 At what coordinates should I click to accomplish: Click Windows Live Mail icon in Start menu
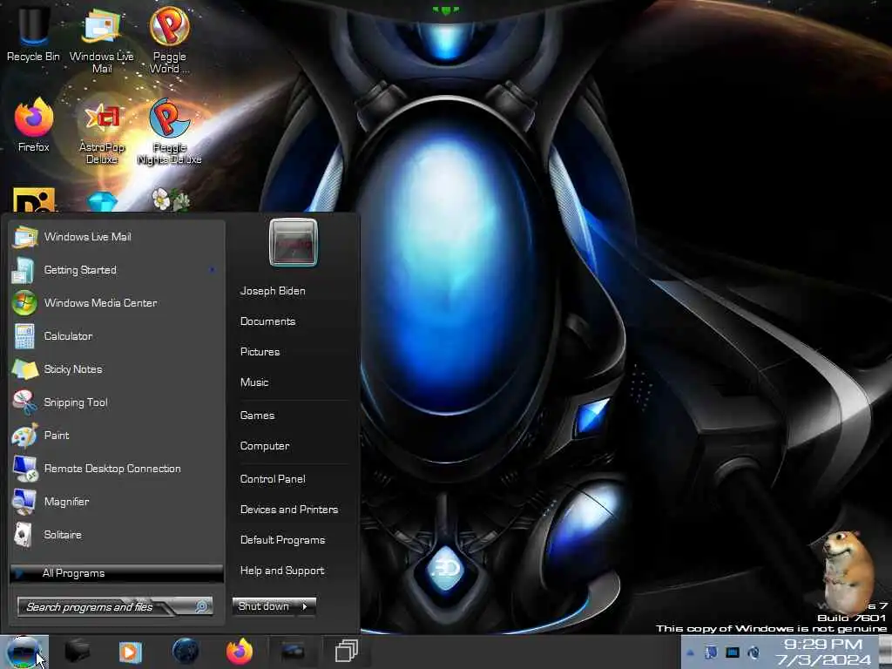[25, 237]
